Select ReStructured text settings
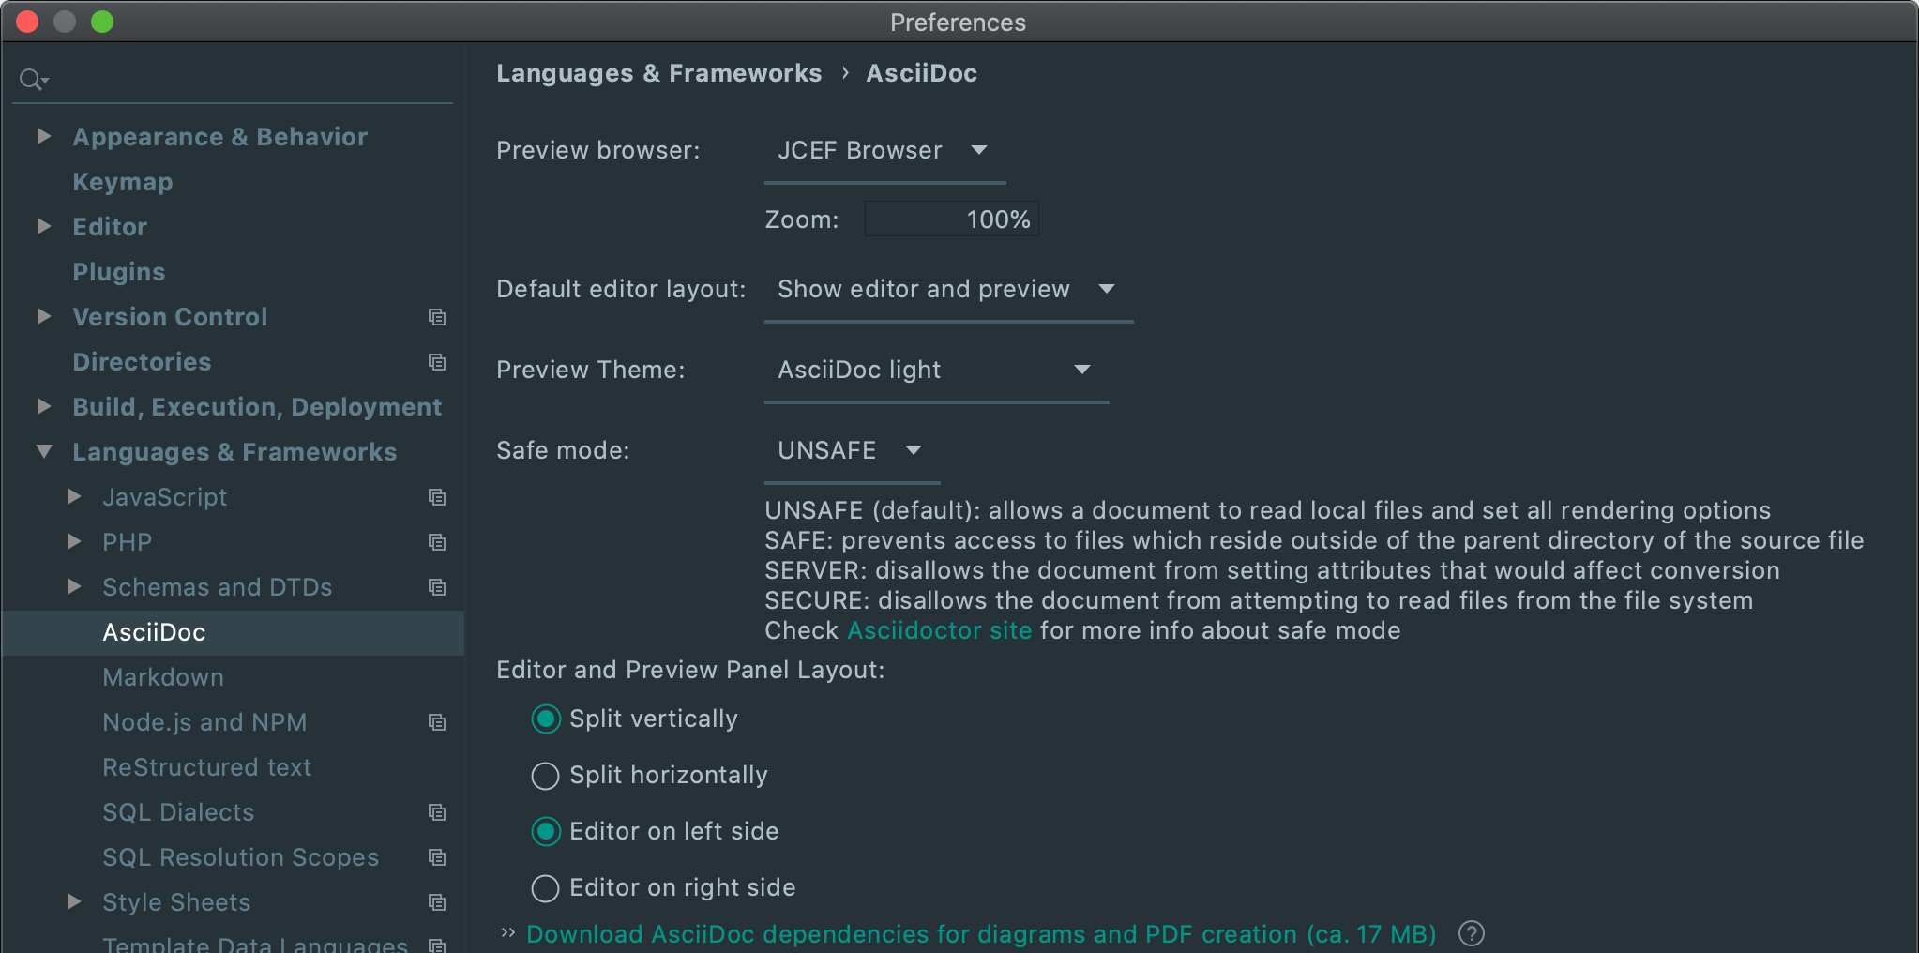 [x=206, y=767]
